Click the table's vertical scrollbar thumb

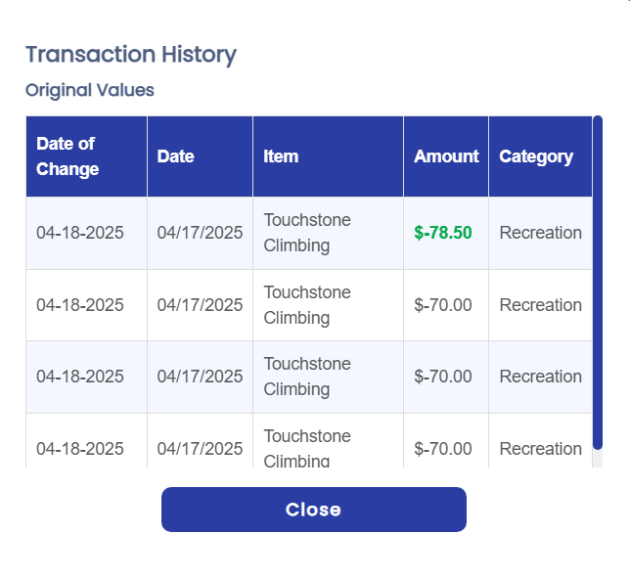point(598,282)
